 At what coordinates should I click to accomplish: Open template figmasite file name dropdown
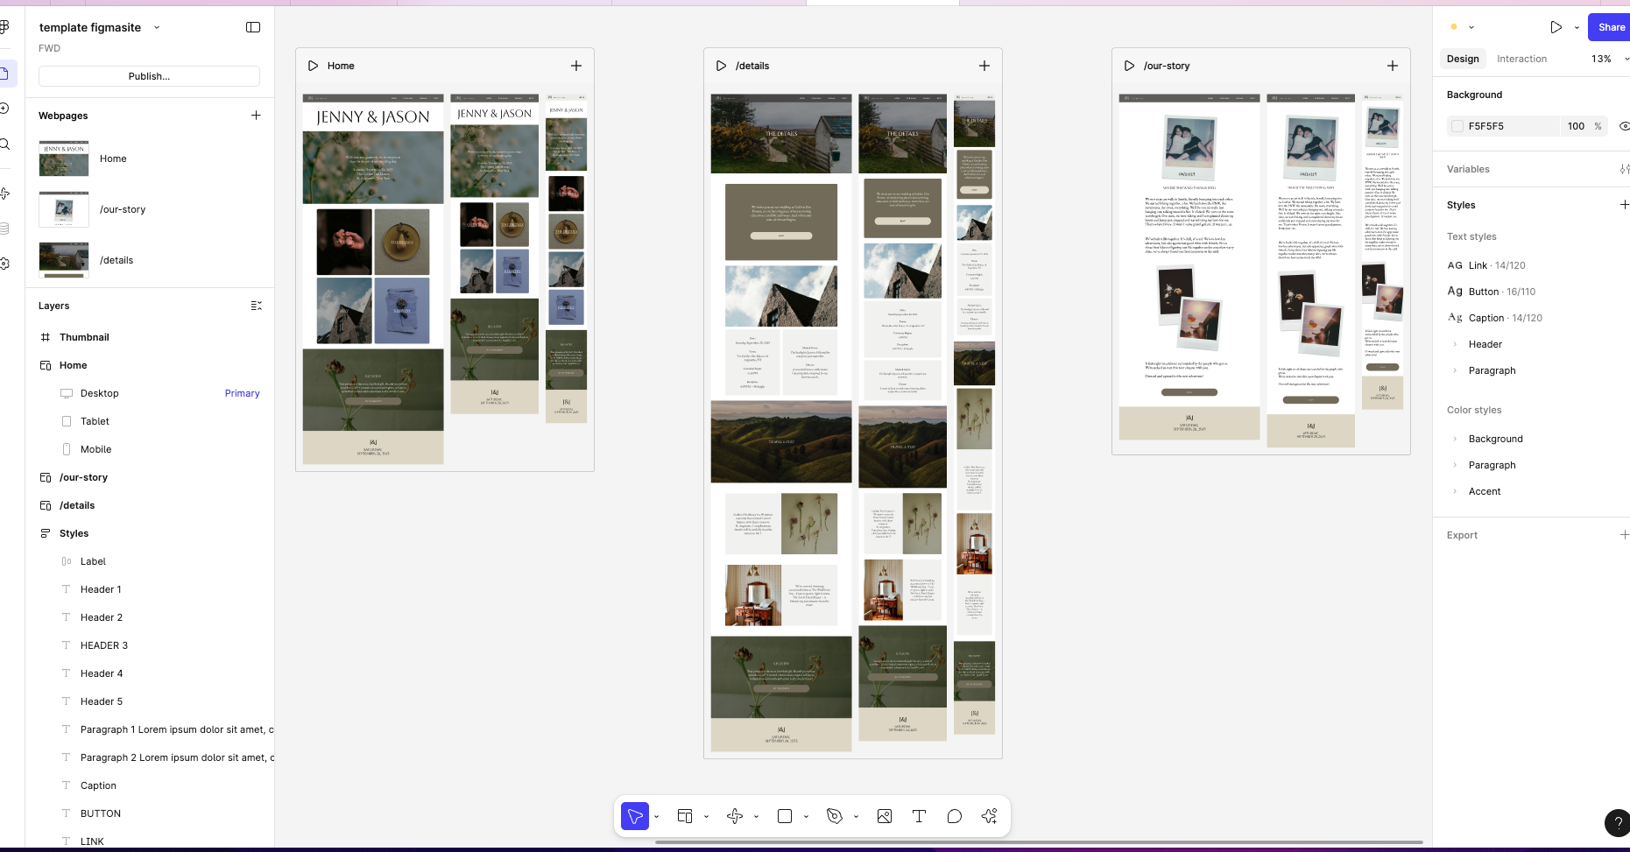click(157, 27)
